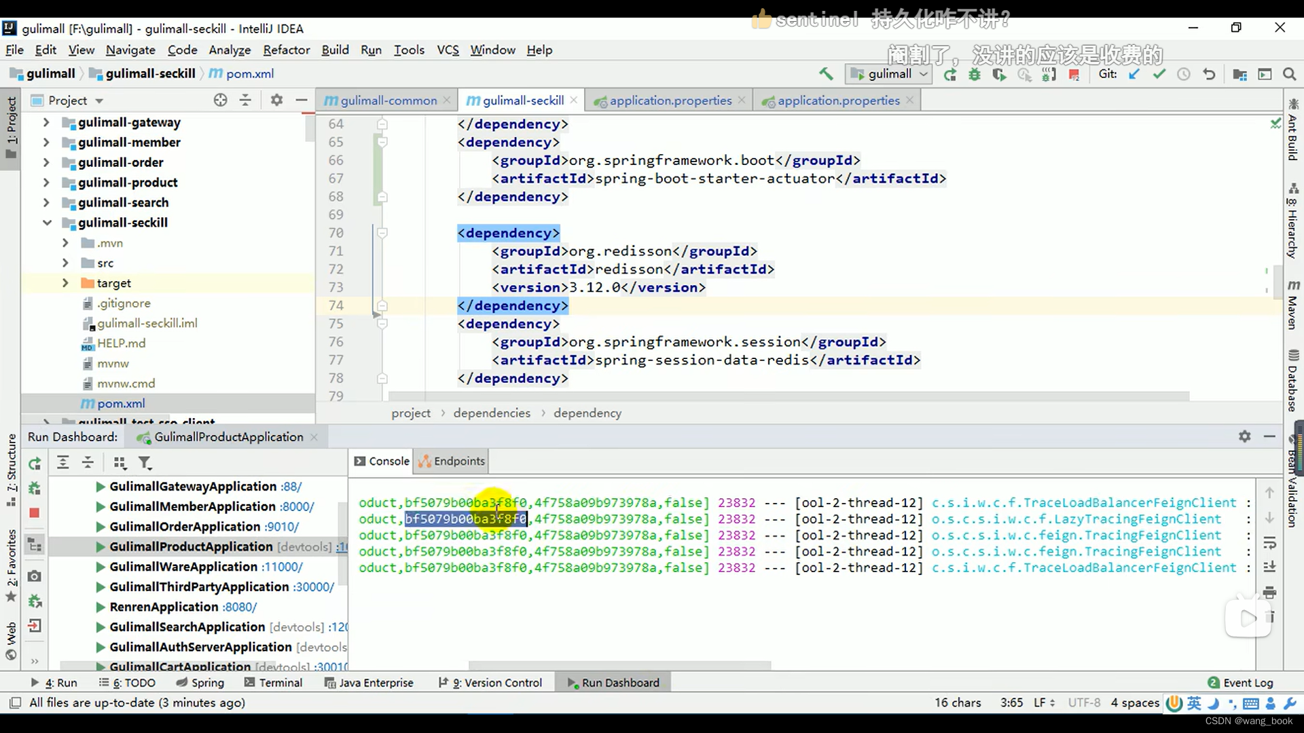Screen dimensions: 1304x733
Task: Open the Database tool window
Action: [1293, 381]
